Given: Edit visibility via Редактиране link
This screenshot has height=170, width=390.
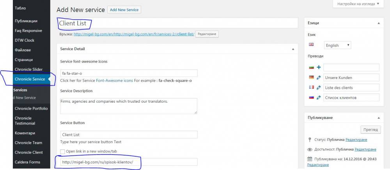Looking at the screenshot, I should pos(365,149).
